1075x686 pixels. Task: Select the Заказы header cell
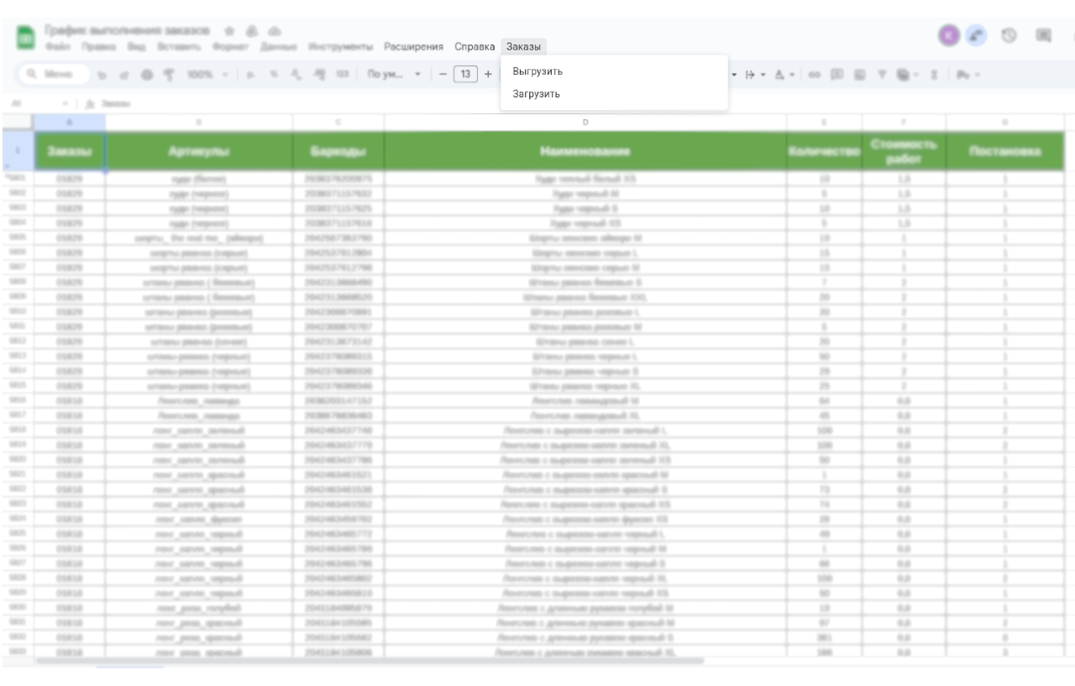[x=70, y=152]
